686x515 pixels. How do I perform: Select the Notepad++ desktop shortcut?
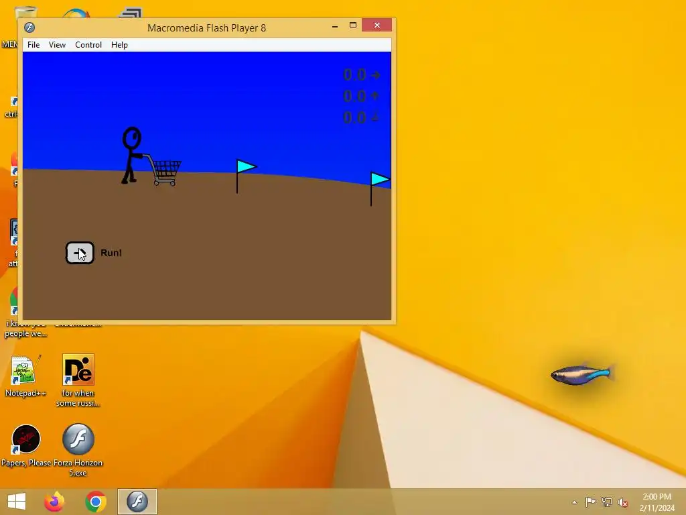pyautogui.click(x=25, y=376)
